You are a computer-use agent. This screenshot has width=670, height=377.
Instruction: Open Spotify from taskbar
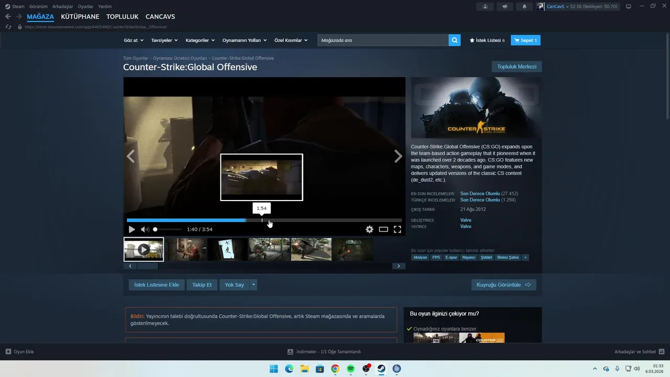pos(351,369)
